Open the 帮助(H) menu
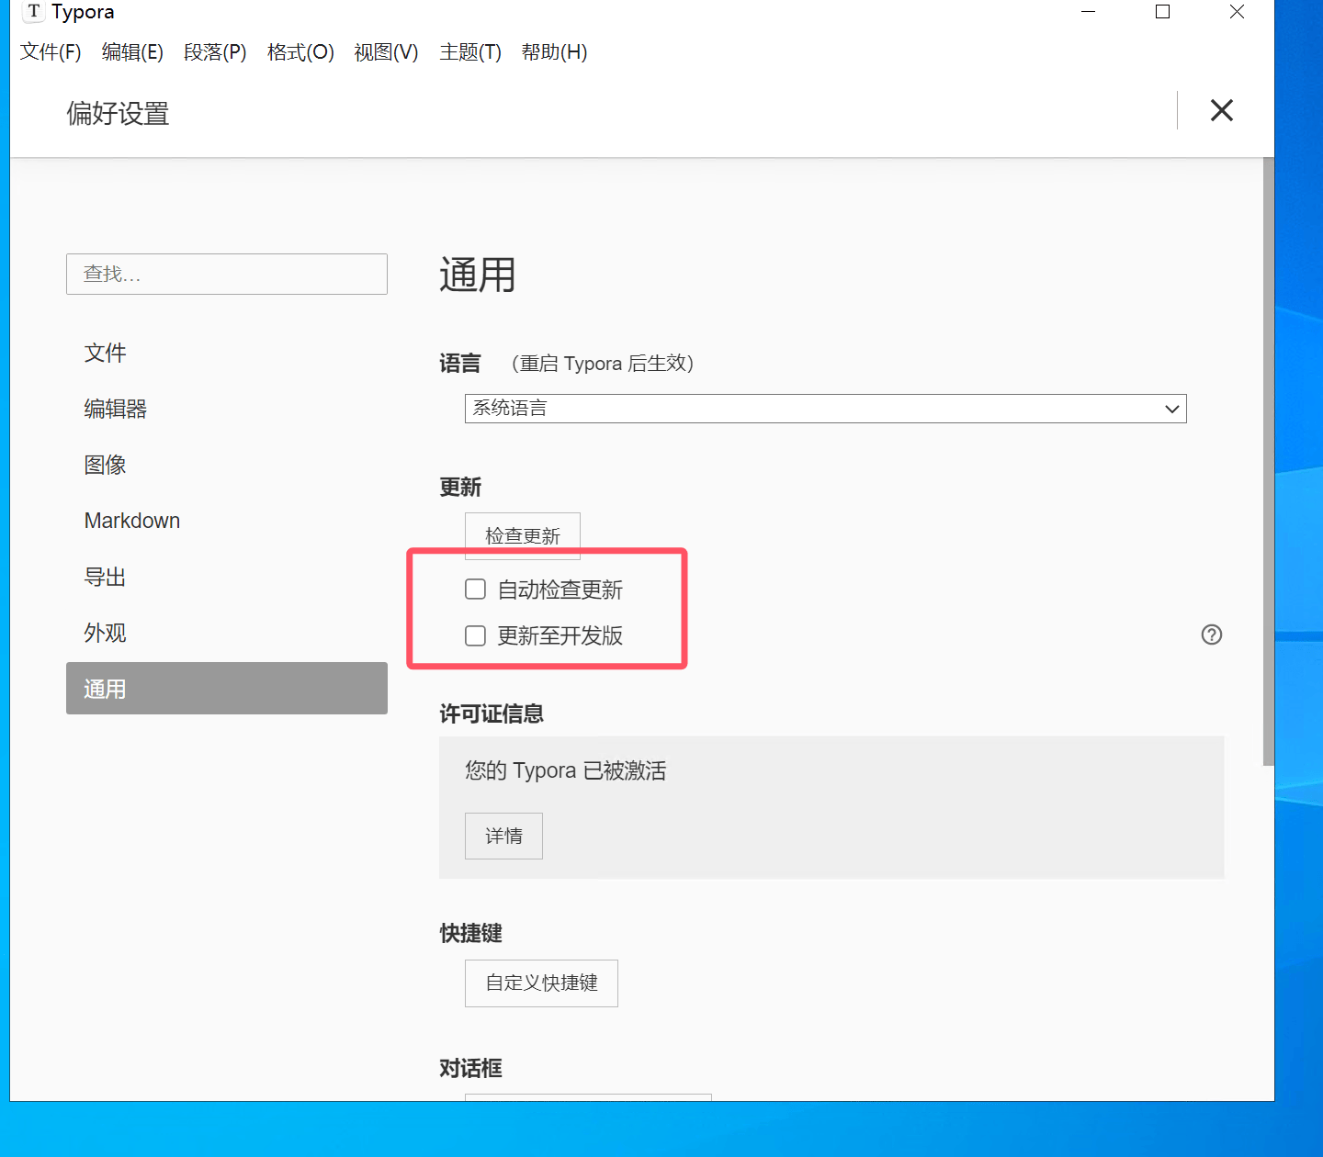The width and height of the screenshot is (1323, 1157). tap(554, 52)
